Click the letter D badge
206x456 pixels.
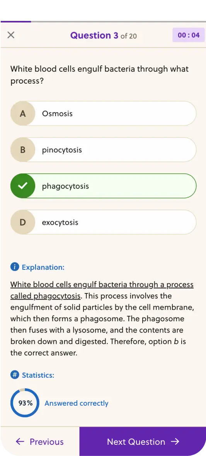(x=23, y=223)
